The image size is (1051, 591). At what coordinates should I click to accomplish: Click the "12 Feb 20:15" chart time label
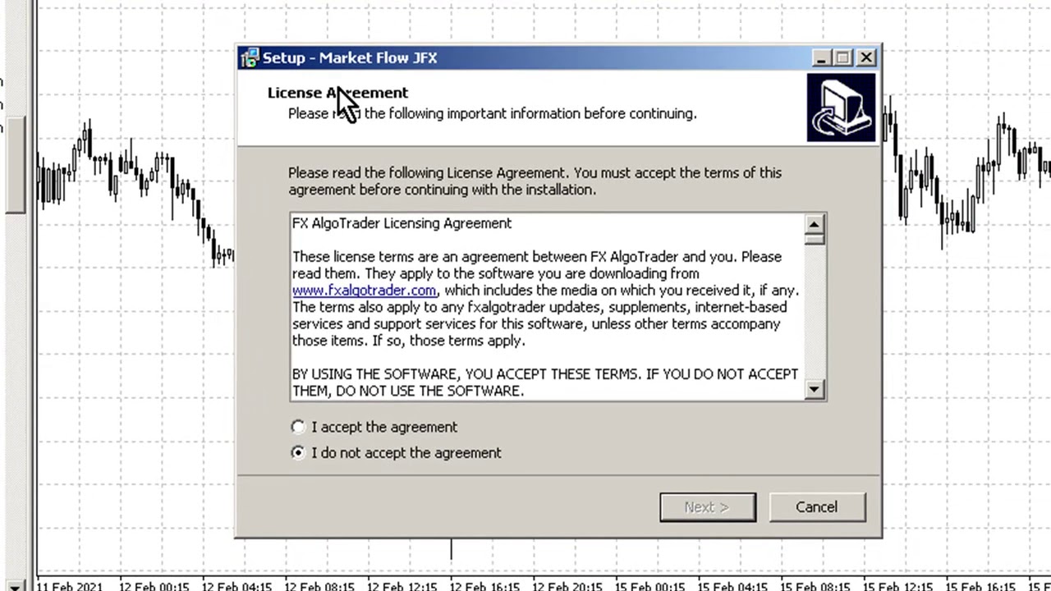tap(568, 586)
